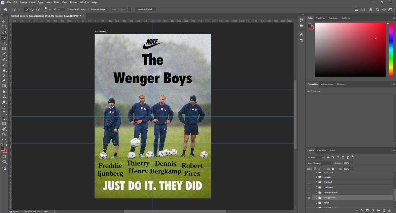Select the Horizontal Type tool
Screen dimensions: 396x213
[x=4, y=113]
